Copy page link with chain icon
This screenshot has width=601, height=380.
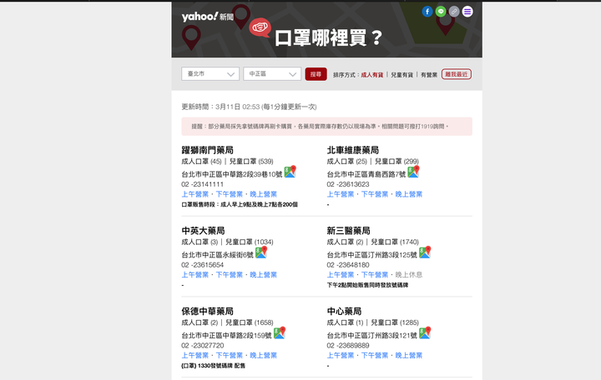point(454,12)
